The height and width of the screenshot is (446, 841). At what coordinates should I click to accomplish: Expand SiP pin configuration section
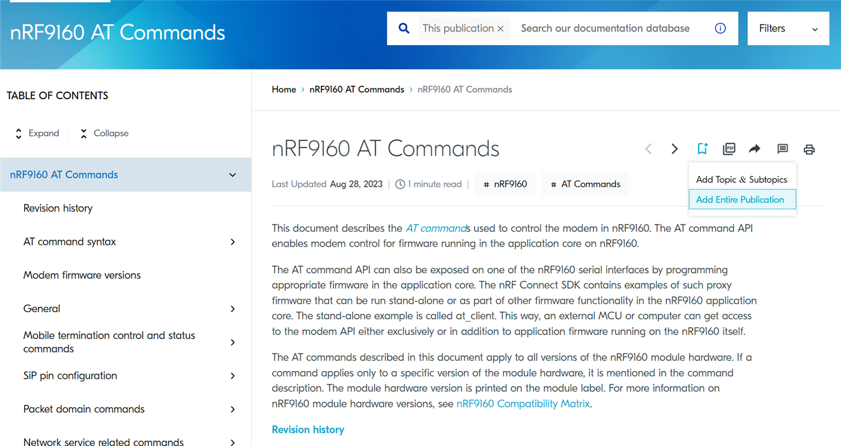(x=232, y=376)
